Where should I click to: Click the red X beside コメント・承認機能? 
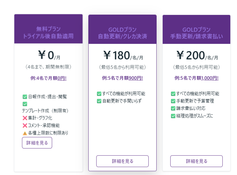pos(25,125)
